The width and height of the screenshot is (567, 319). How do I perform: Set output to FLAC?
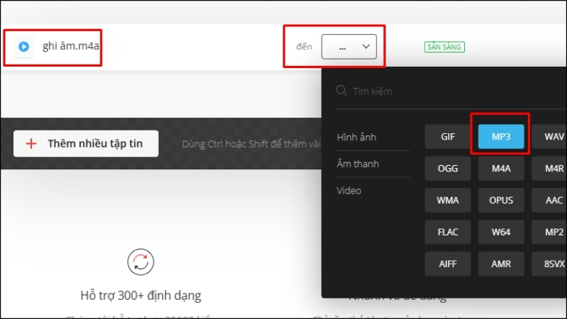point(448,233)
